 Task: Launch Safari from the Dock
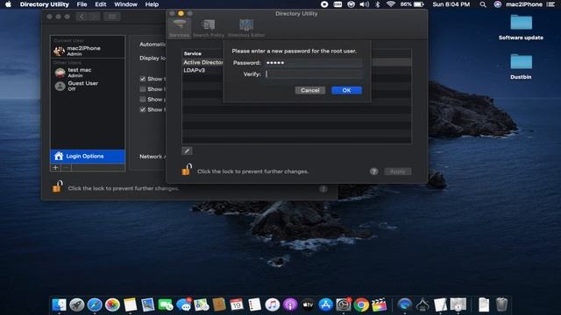pos(95,304)
